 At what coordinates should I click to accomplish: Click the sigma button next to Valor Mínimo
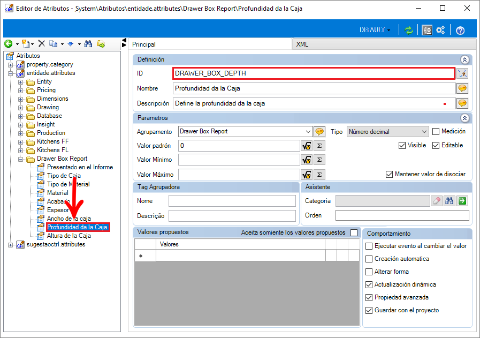pyautogui.click(x=319, y=160)
